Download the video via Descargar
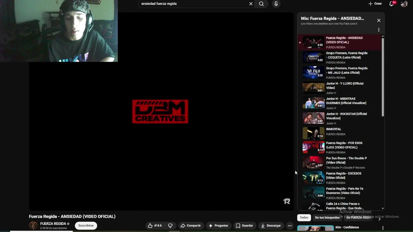Viewport: 413px width, 232px height. pyautogui.click(x=271, y=226)
